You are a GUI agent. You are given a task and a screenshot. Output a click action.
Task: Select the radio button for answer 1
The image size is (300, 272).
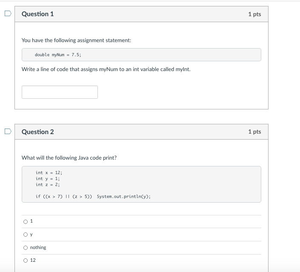tap(26, 221)
